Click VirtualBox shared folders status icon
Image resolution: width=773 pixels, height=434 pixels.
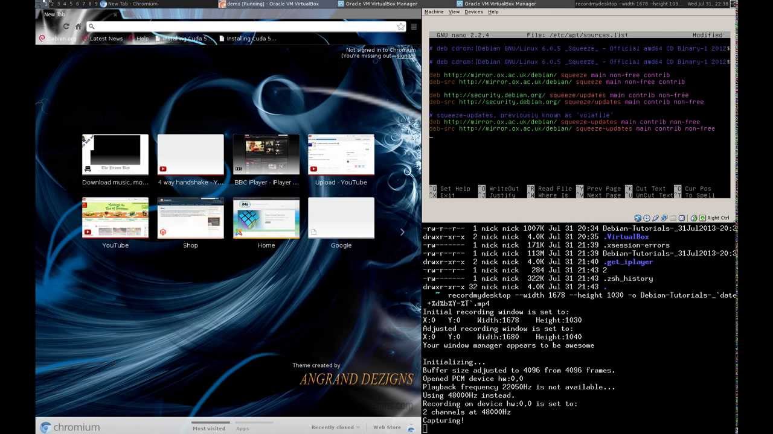pyautogui.click(x=673, y=218)
